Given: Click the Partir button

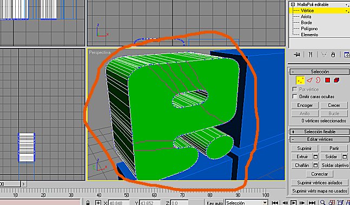Looking at the screenshot, I should pyautogui.click(x=334, y=148).
